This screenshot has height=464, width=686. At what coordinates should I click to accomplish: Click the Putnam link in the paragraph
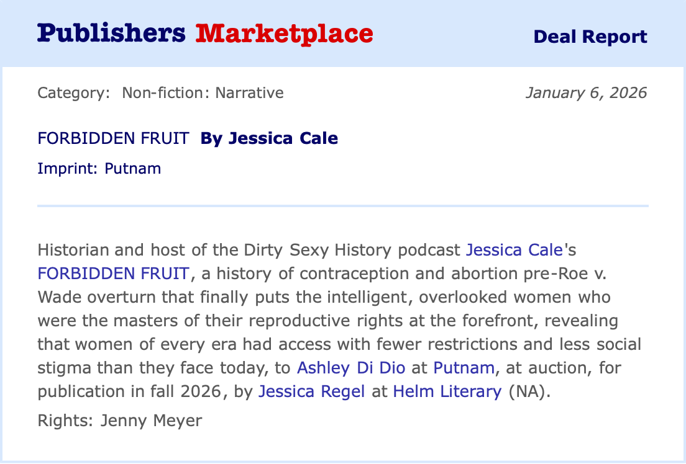[464, 368]
